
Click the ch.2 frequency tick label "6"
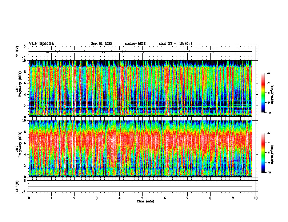25,143
